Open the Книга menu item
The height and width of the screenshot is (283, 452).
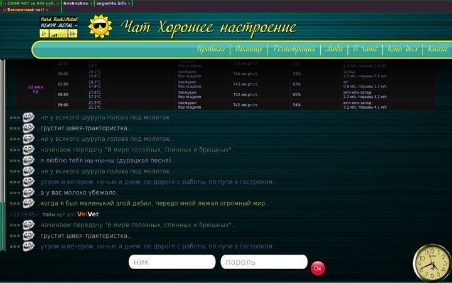(438, 49)
